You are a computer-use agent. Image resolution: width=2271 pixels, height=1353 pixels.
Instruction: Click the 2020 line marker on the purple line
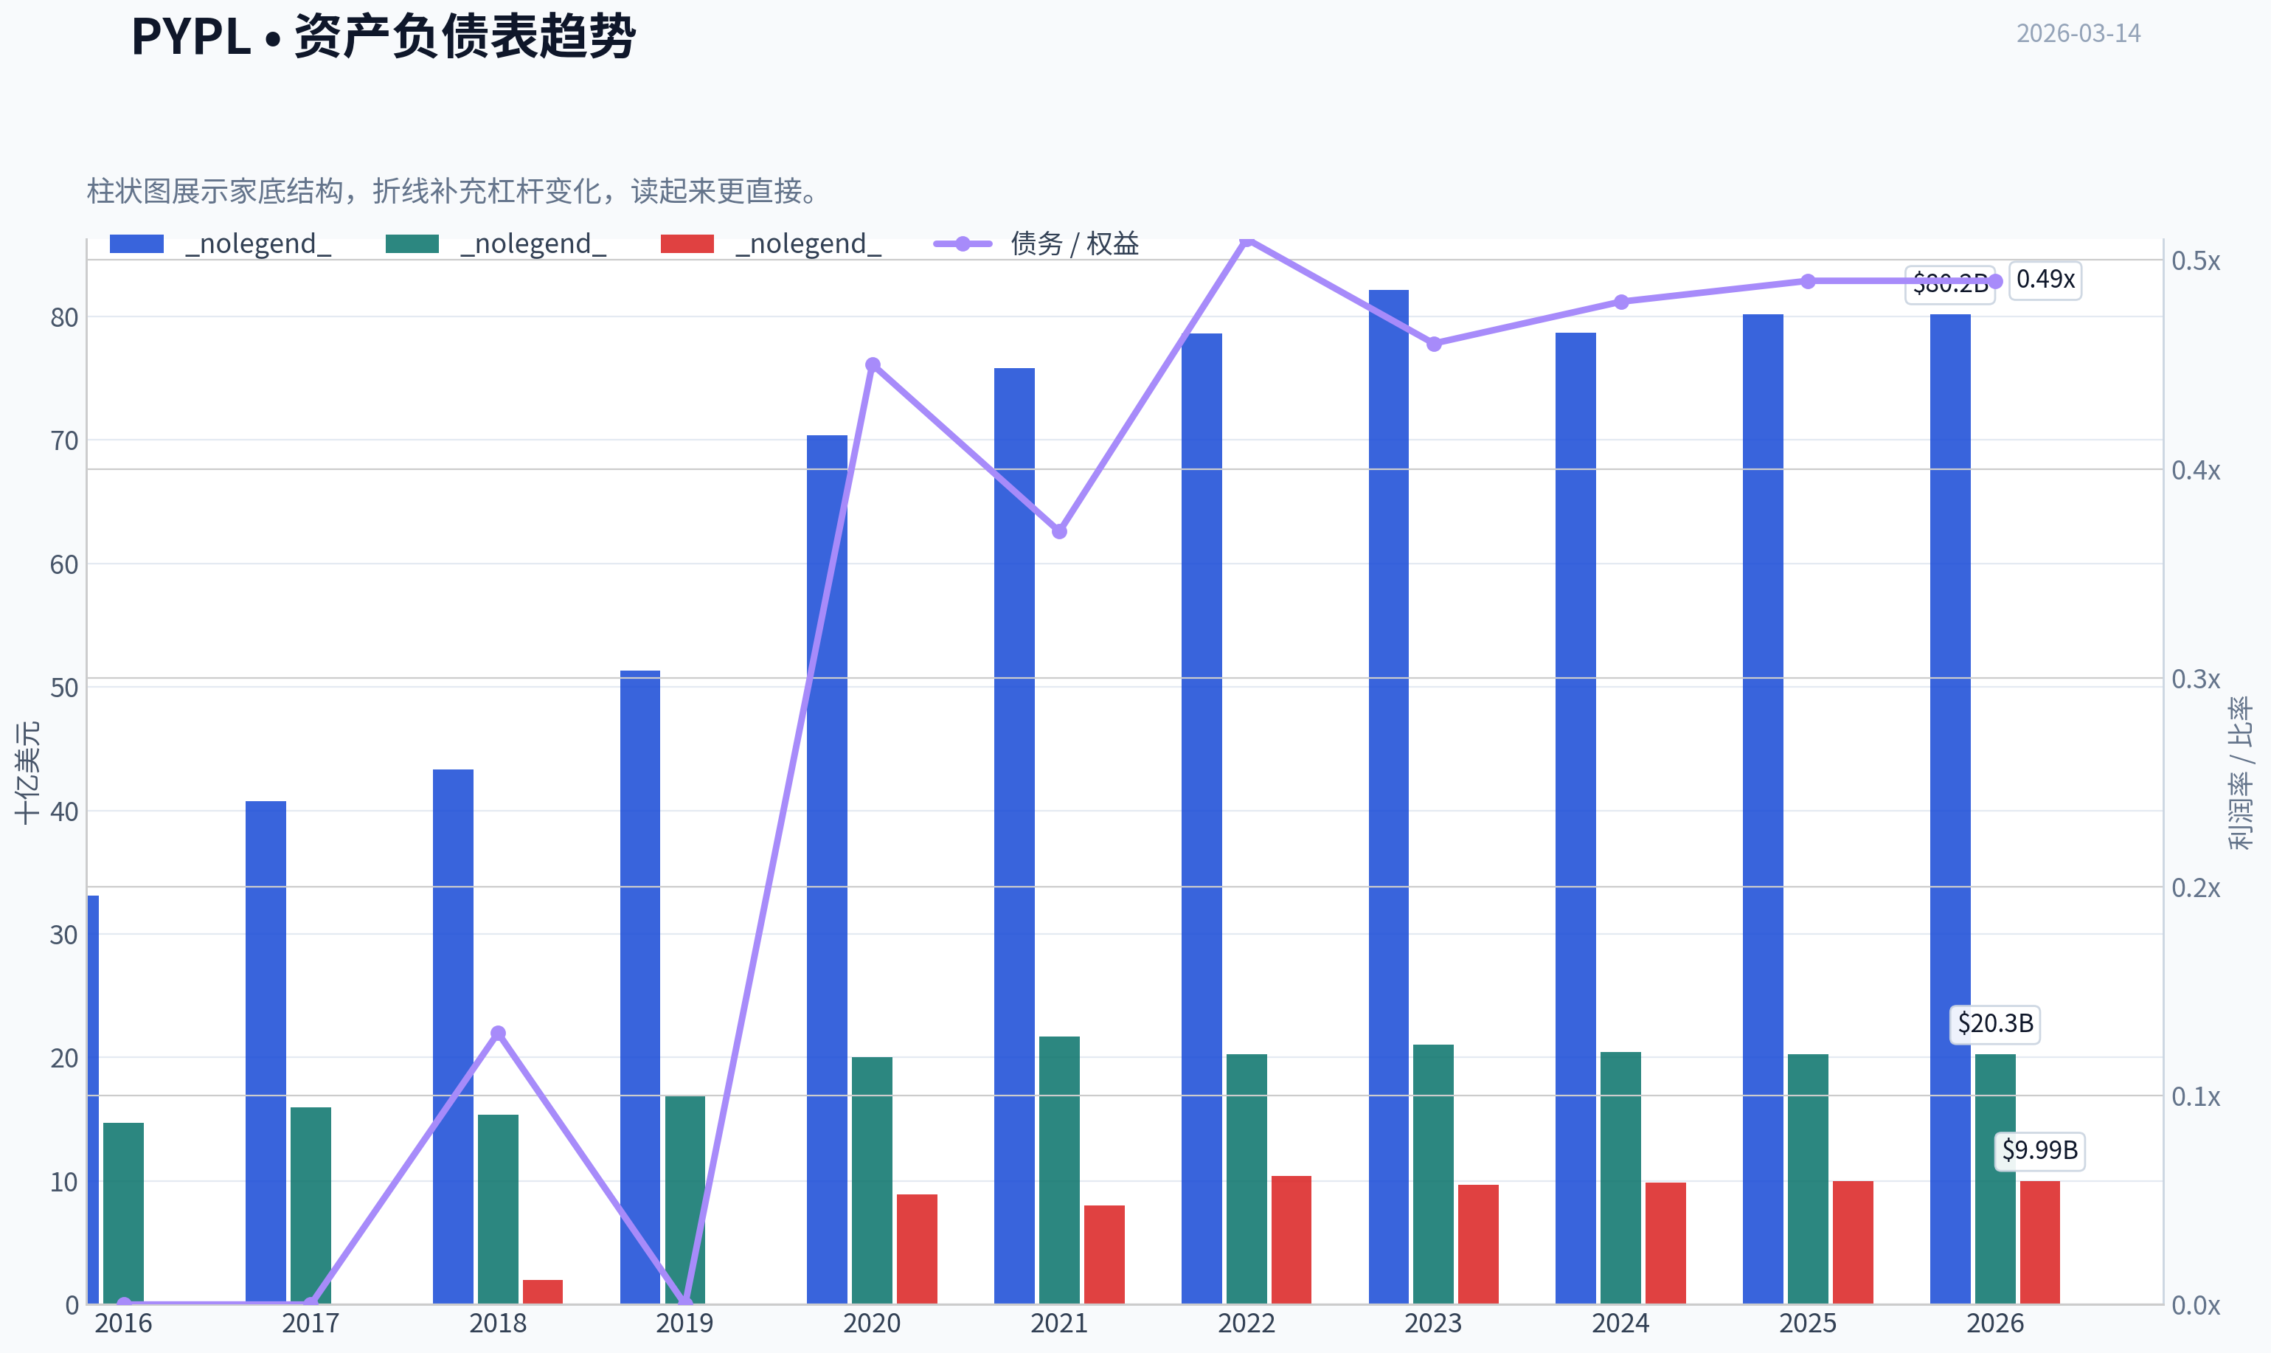tap(872, 364)
